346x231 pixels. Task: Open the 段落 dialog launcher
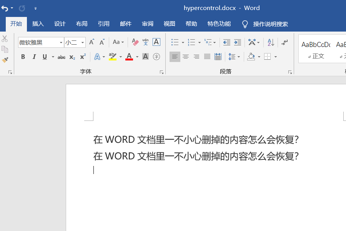[290, 72]
